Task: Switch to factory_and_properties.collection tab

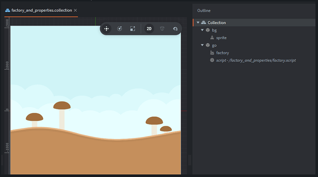Action: 41,10
